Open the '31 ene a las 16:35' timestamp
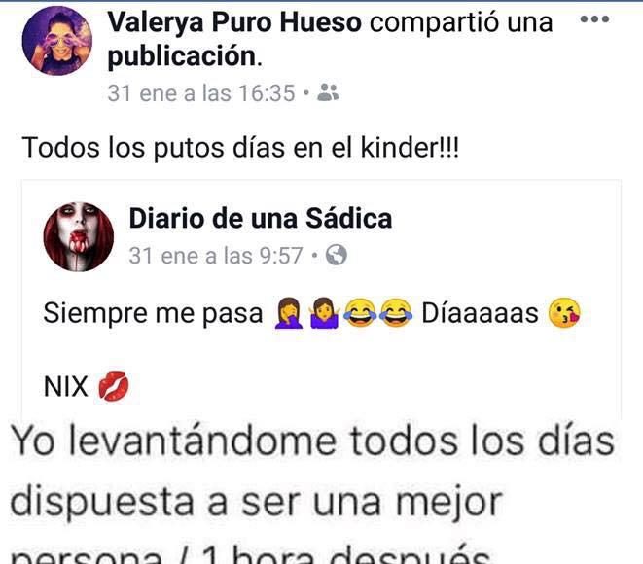The height and width of the screenshot is (564, 643). pyautogui.click(x=201, y=93)
